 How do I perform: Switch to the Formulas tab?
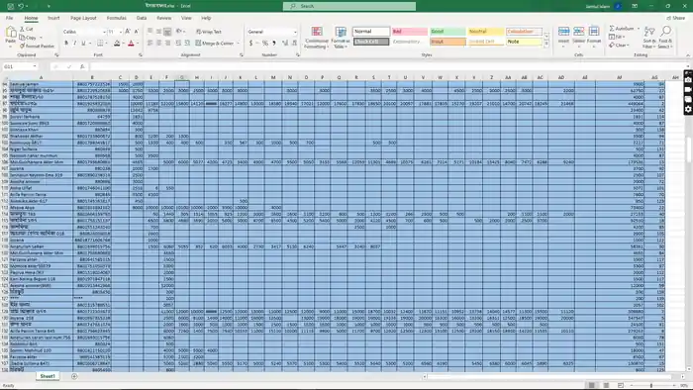[x=116, y=18]
